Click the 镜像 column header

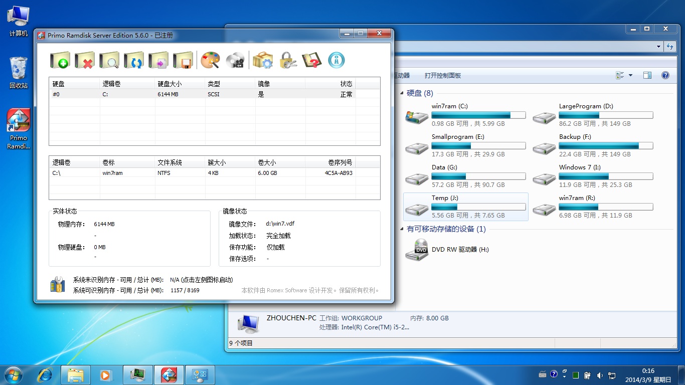tap(280, 84)
